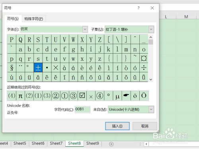Open the Sheet5 worksheet tab
This screenshot has height=149, width=199.
(20, 143)
